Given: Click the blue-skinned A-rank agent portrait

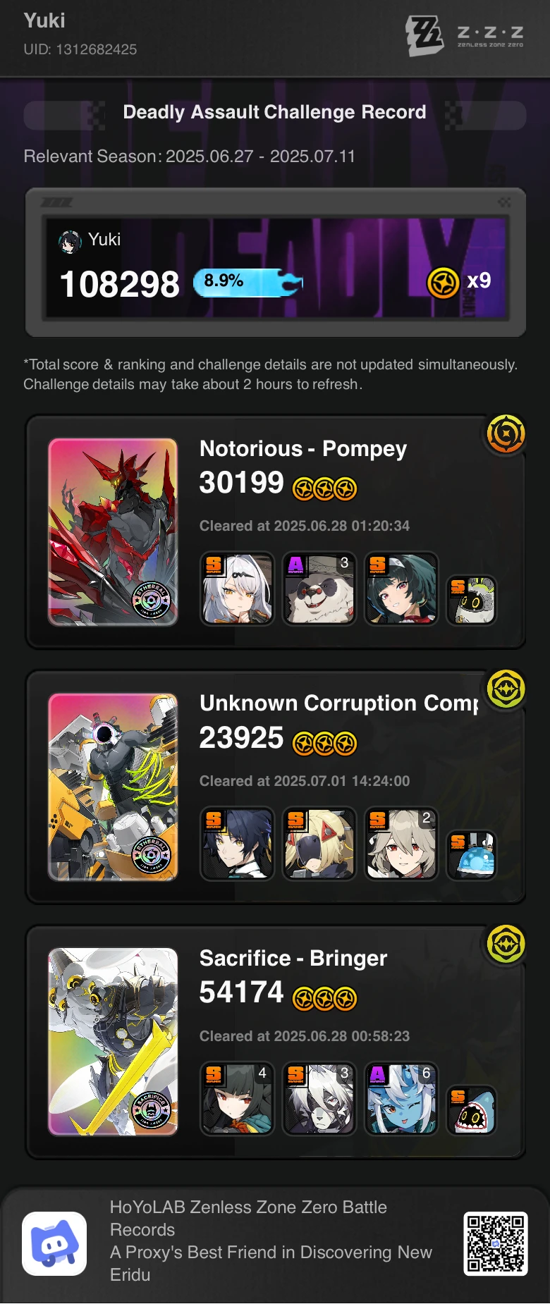Looking at the screenshot, I should pos(401,1099).
